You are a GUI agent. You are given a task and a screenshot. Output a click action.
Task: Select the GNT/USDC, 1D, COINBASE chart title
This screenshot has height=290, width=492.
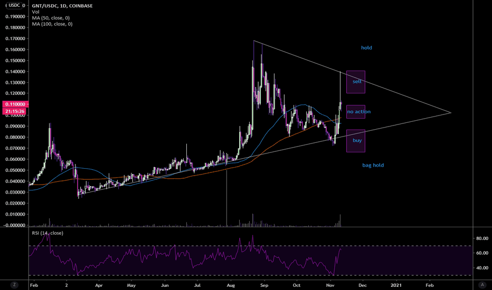pos(62,6)
